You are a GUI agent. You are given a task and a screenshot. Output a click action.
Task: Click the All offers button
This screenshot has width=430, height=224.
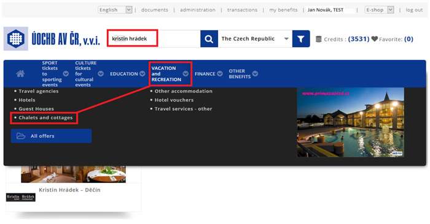(x=51, y=136)
